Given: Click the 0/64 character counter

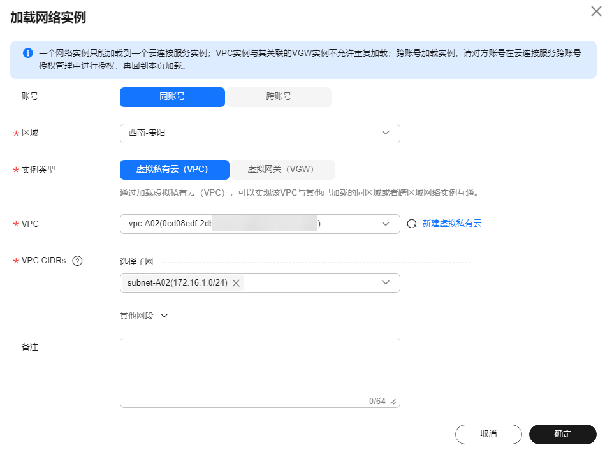Looking at the screenshot, I should coord(377,402).
